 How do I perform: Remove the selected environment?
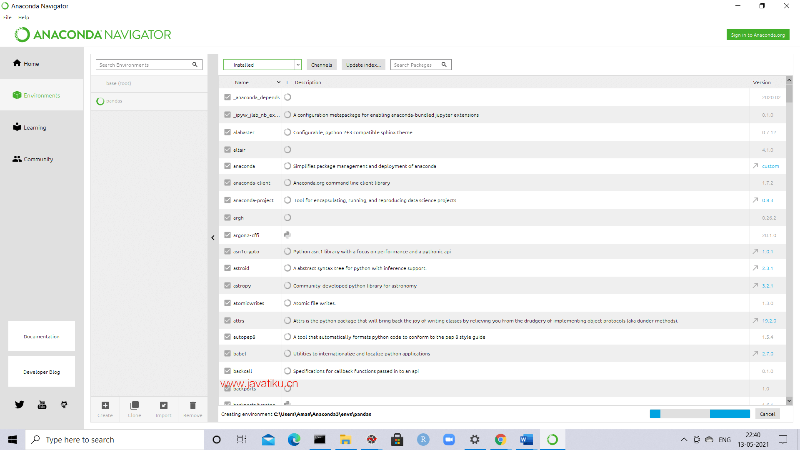tap(193, 409)
